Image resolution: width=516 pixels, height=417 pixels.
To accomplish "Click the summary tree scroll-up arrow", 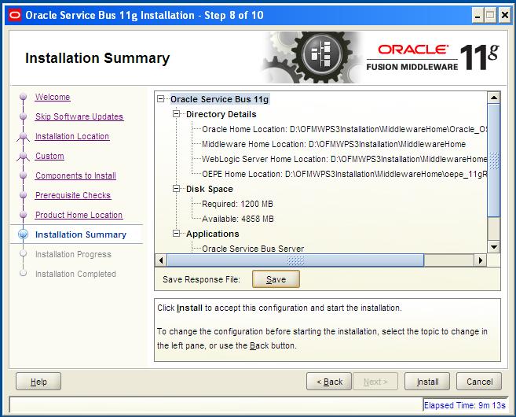I will point(494,98).
